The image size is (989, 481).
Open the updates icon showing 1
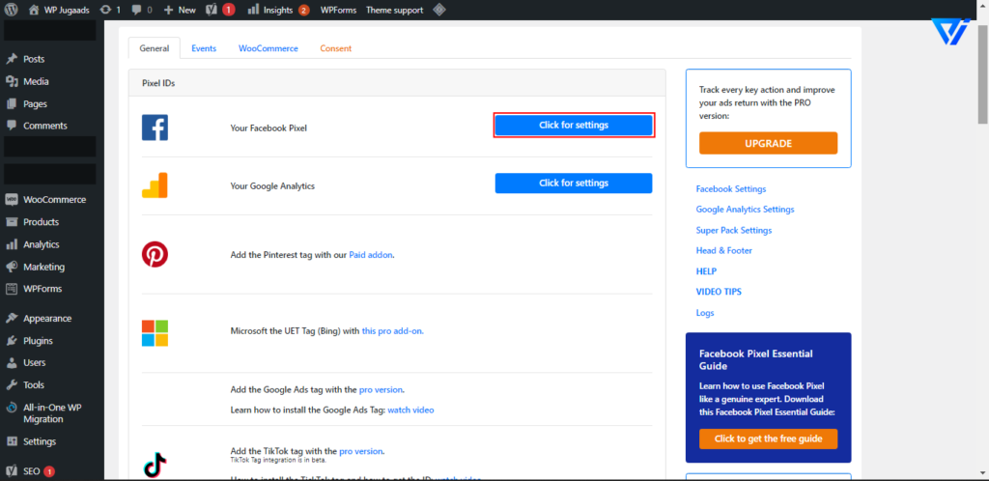click(110, 10)
